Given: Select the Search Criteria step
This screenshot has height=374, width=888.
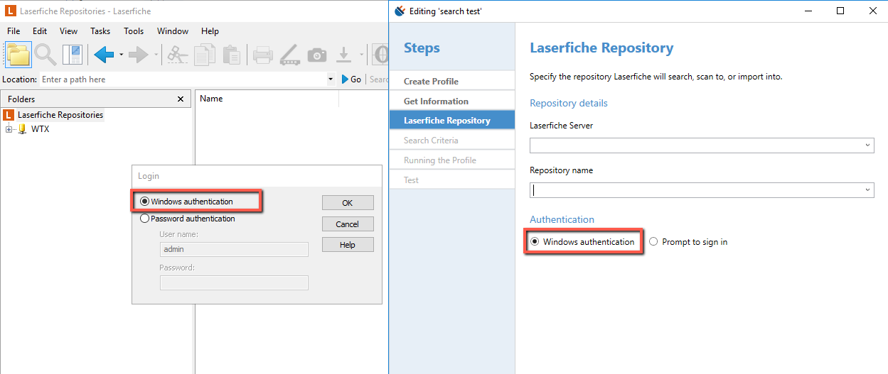Looking at the screenshot, I should [452, 141].
